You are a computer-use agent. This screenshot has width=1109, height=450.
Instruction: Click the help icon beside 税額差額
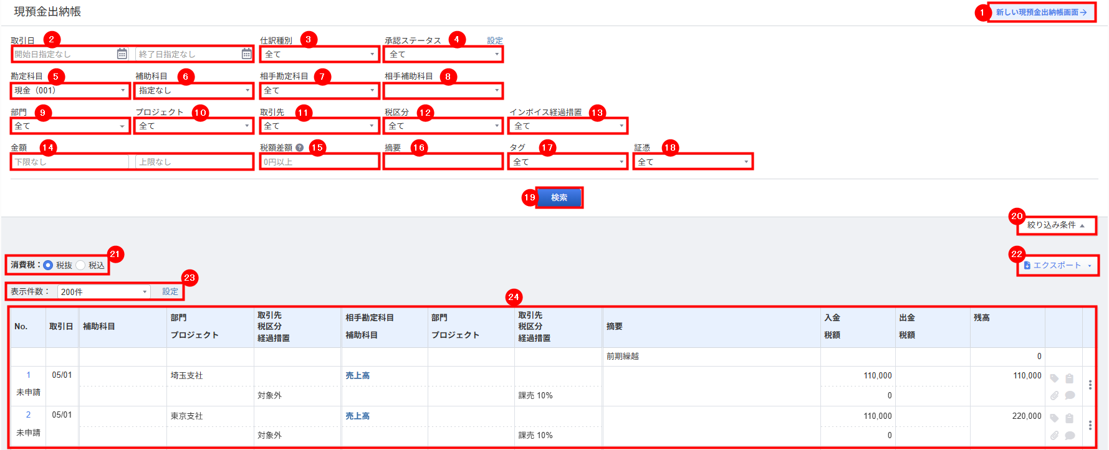pyautogui.click(x=300, y=148)
